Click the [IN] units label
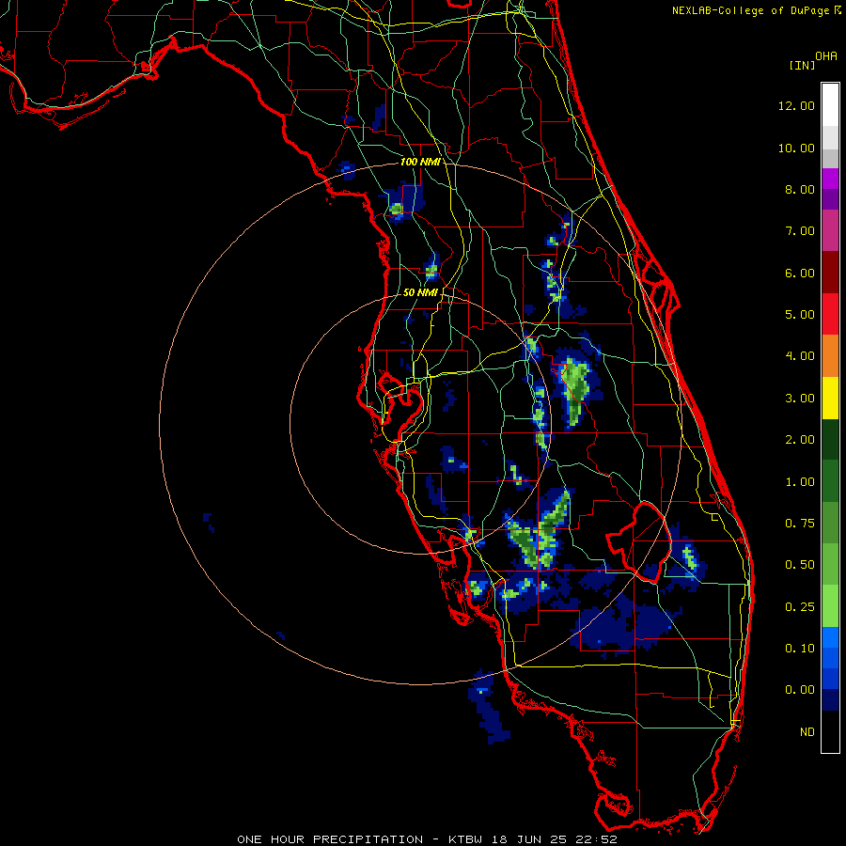The height and width of the screenshot is (846, 846). 802,65
